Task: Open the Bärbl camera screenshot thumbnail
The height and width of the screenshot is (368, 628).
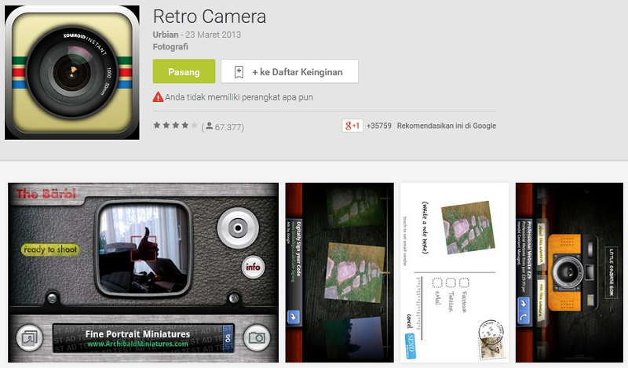Action: coord(144,273)
